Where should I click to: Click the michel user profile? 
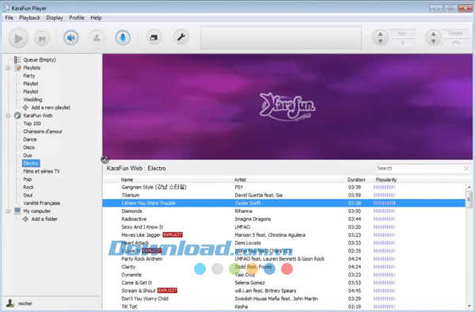[x=25, y=303]
